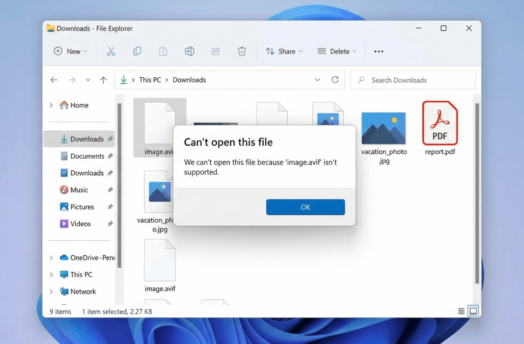Open This PC in the navigation pane
Viewport: 524px width, 344px height.
click(x=76, y=274)
